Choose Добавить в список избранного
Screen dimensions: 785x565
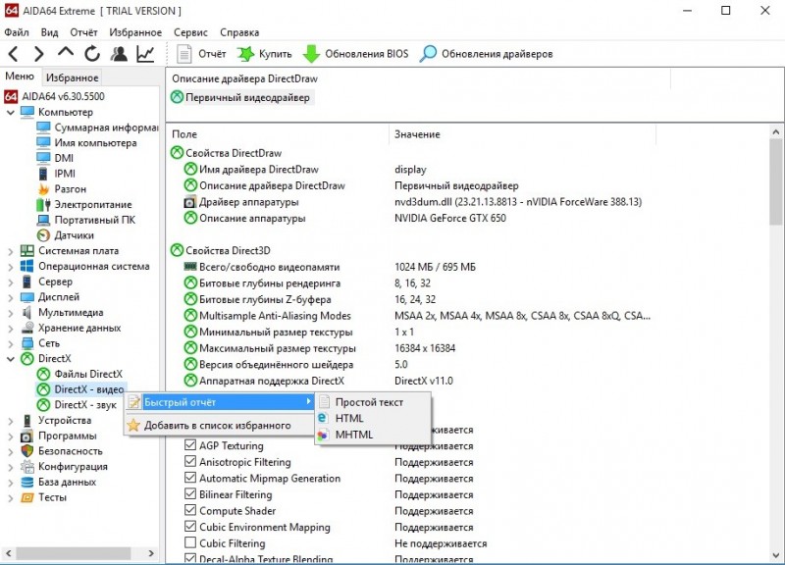pos(219,426)
